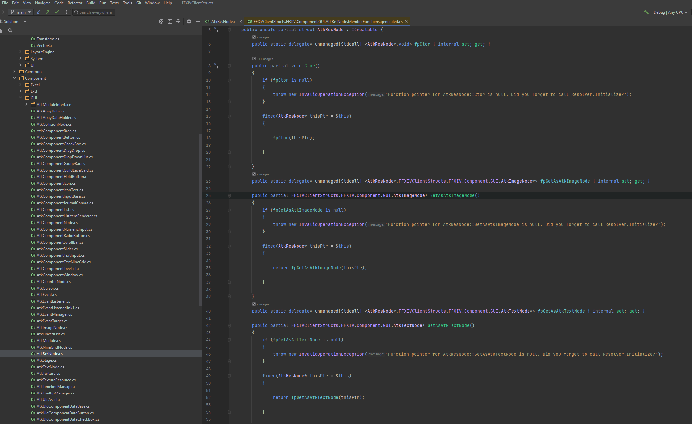Open Solution explorer settings gear
This screenshot has width=692, height=424.
coord(189,21)
